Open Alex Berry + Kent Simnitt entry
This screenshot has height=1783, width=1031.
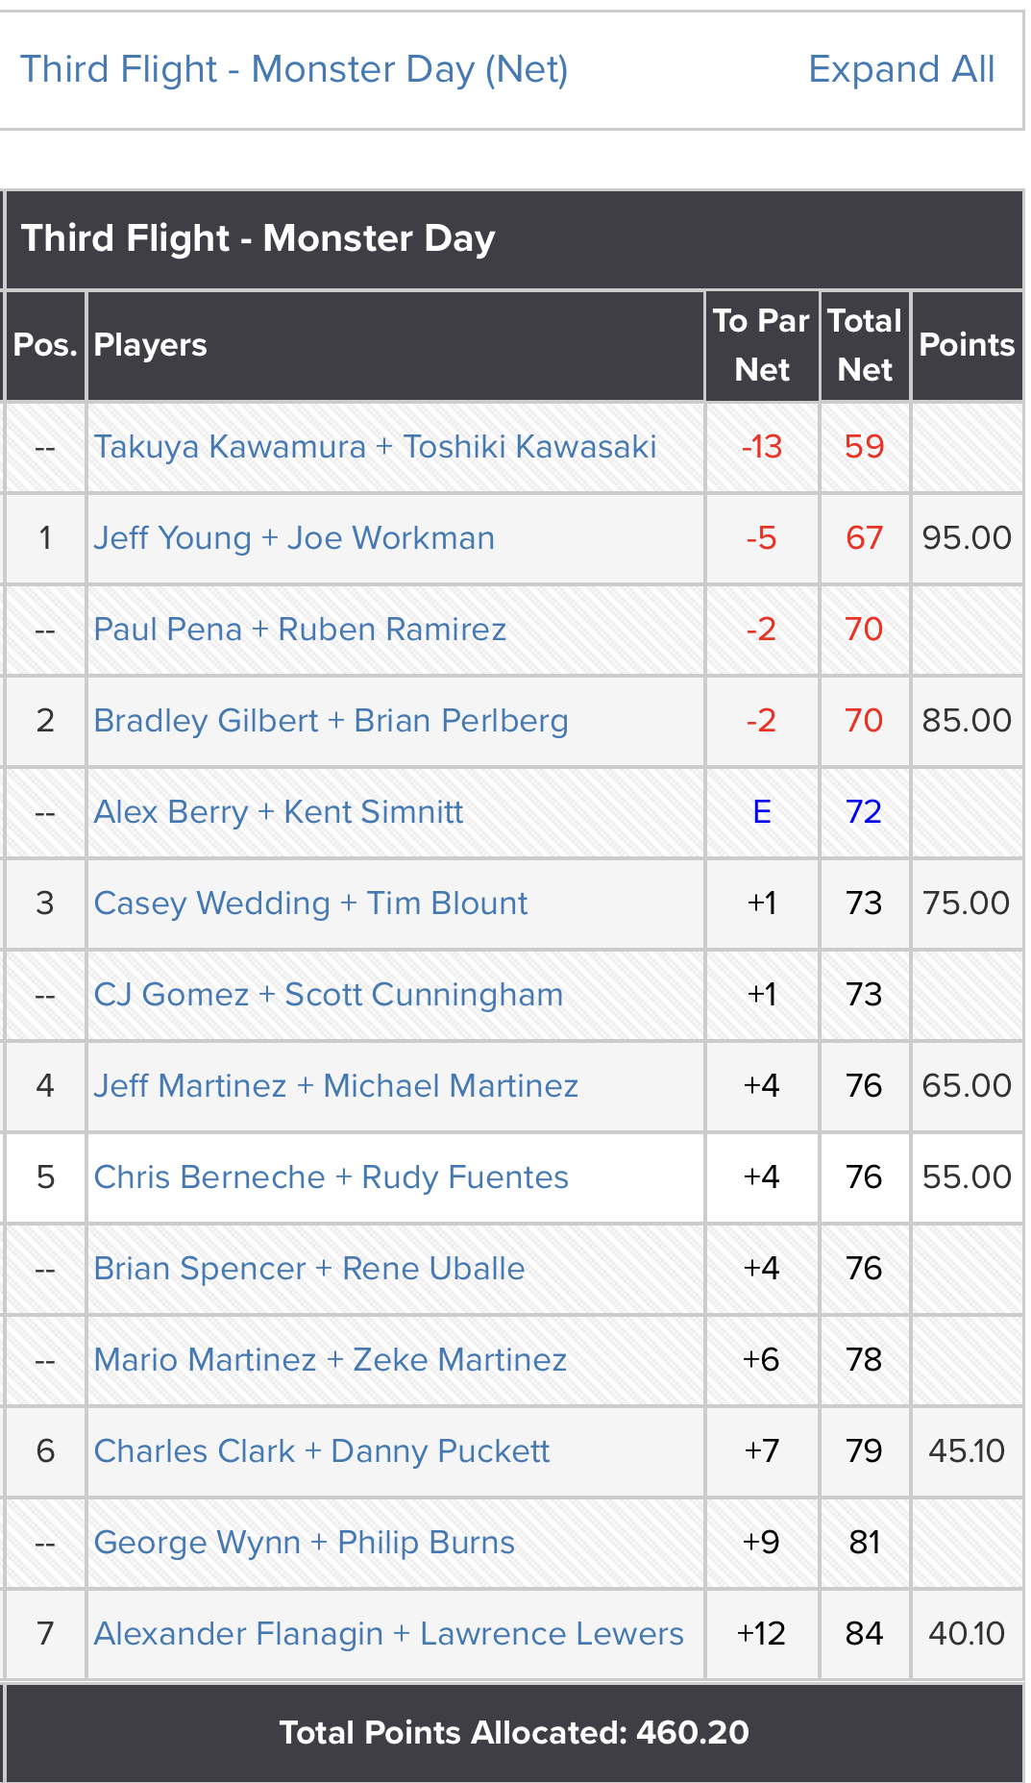[x=279, y=812]
